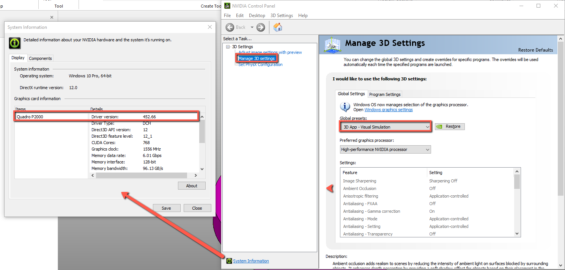
Task: Click the Forward arrow icon in toolbar
Action: coord(261,27)
